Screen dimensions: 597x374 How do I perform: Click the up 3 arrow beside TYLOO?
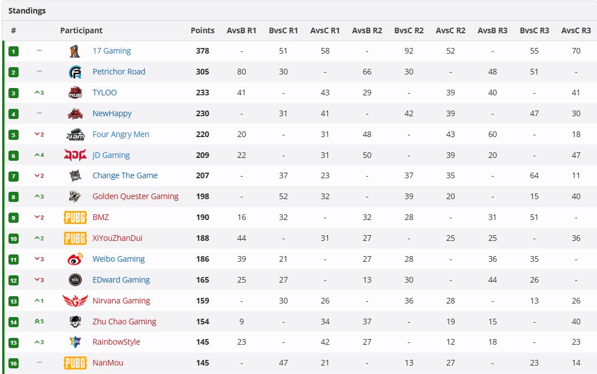click(x=39, y=93)
